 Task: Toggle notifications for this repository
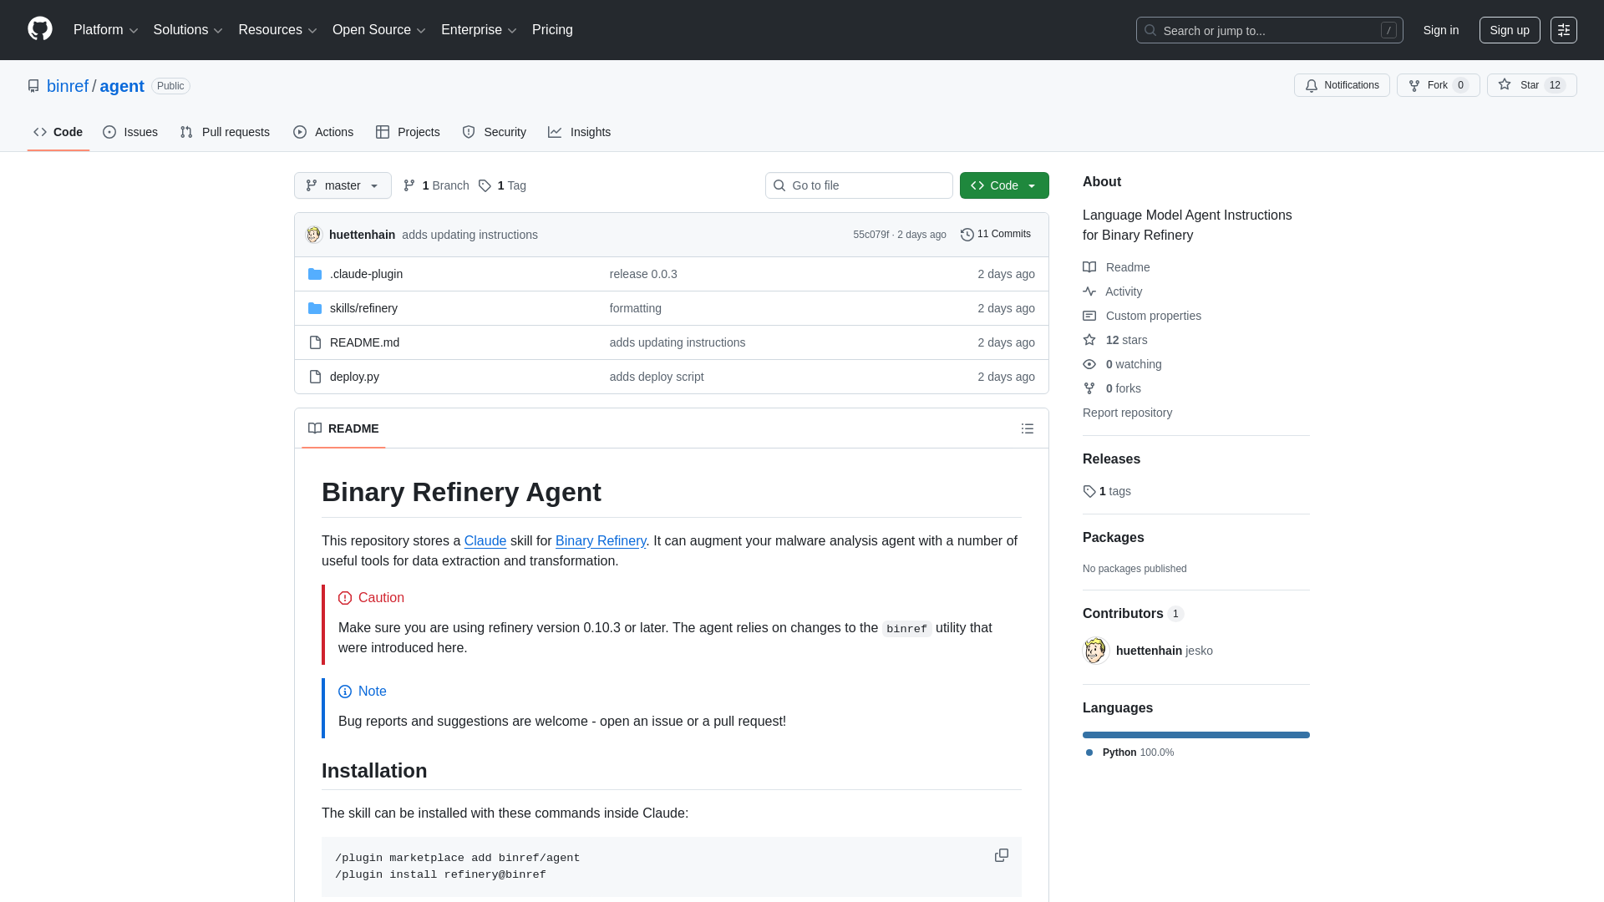point(1342,85)
